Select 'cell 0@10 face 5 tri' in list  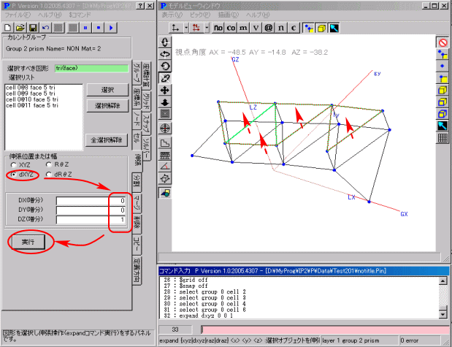(31, 99)
